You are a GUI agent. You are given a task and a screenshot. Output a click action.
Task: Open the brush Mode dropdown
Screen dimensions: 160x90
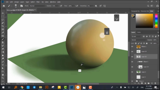[x=37, y=6]
